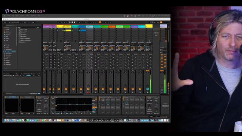Open the Create menu
The width and height of the screenshot is (242, 136).
pos(22,16)
